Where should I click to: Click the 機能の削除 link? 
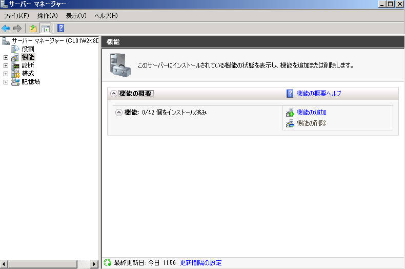312,123
